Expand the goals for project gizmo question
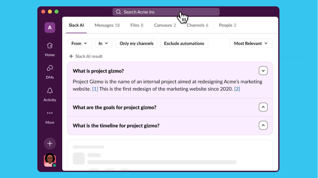The height and width of the screenshot is (178, 318). pos(263,107)
